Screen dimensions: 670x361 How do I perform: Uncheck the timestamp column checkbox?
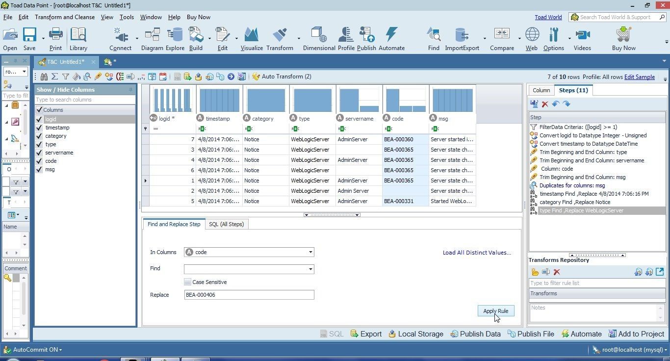(39, 128)
